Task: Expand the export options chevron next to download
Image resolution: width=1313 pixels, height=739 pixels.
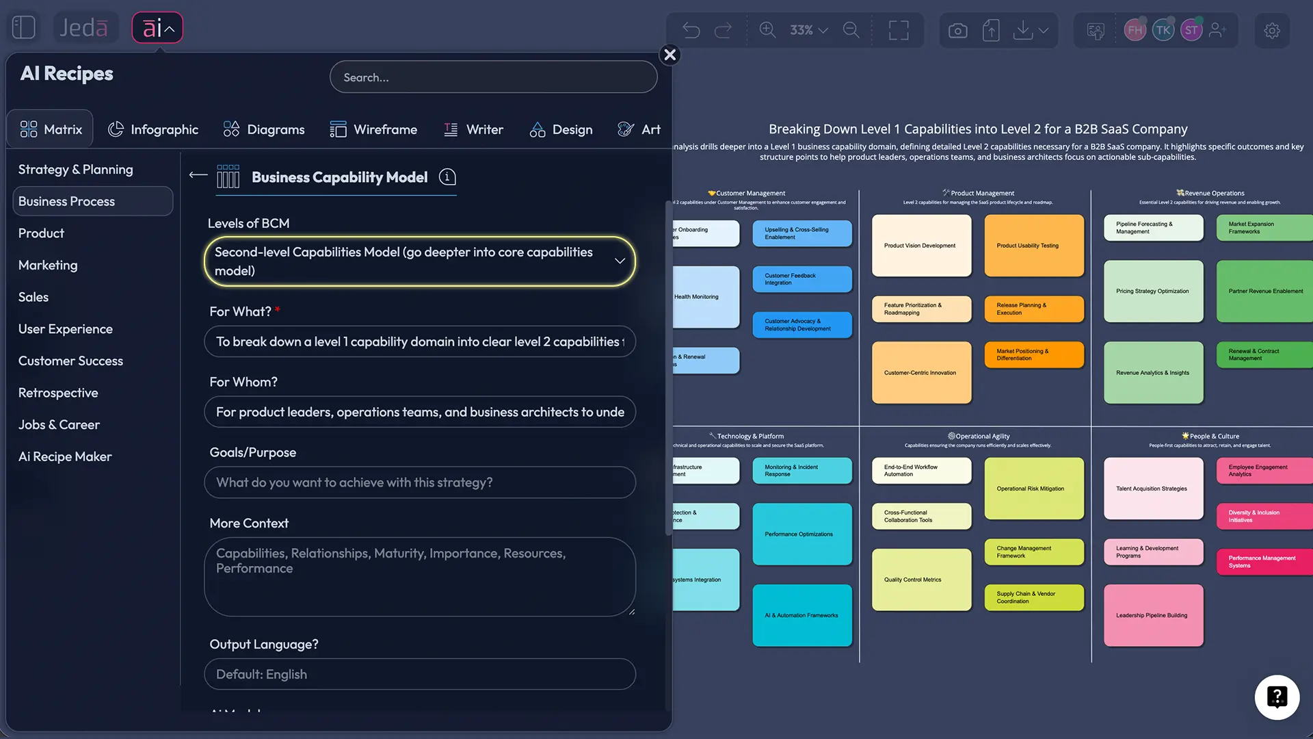Action: 1042,30
